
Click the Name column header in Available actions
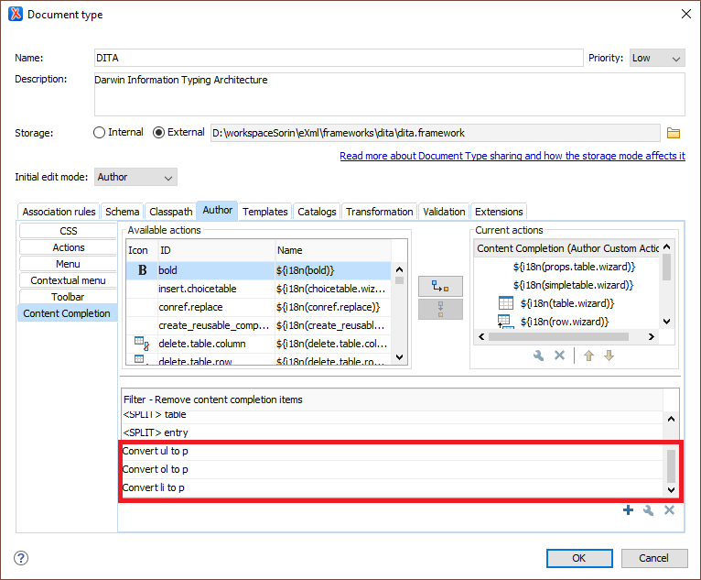(x=333, y=250)
